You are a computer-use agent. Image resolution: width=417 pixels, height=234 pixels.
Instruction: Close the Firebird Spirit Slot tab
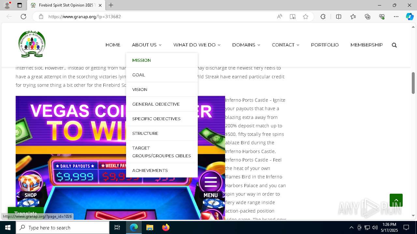(100, 5)
